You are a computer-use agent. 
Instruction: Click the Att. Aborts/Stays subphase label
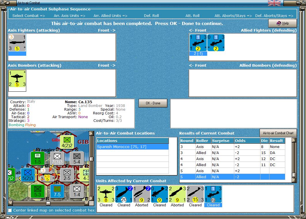233,16
